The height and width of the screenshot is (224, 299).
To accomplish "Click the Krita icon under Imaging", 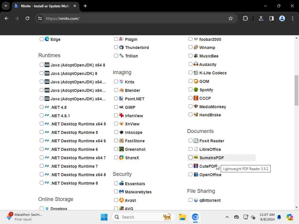I will tap(121, 82).
